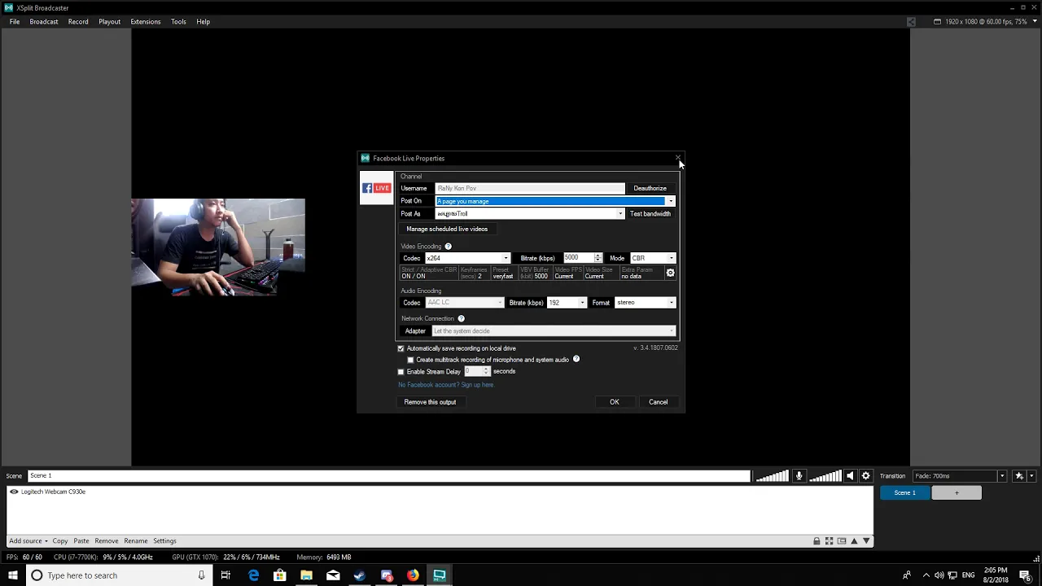Uncheck Automatically save recording on local drive
Viewport: 1042px width, 586px height.
tap(401, 348)
